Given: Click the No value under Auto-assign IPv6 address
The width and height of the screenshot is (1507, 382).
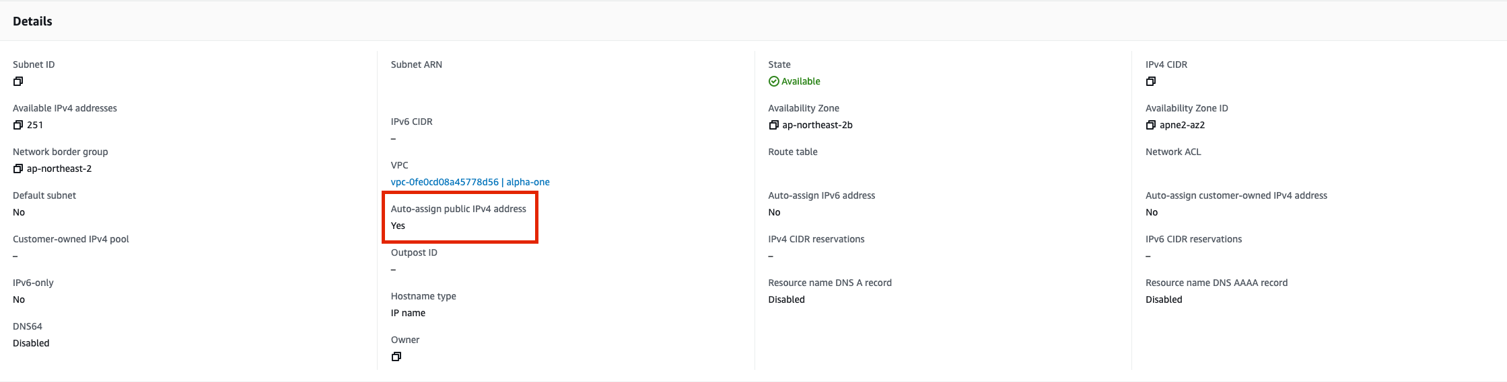Looking at the screenshot, I should [774, 212].
